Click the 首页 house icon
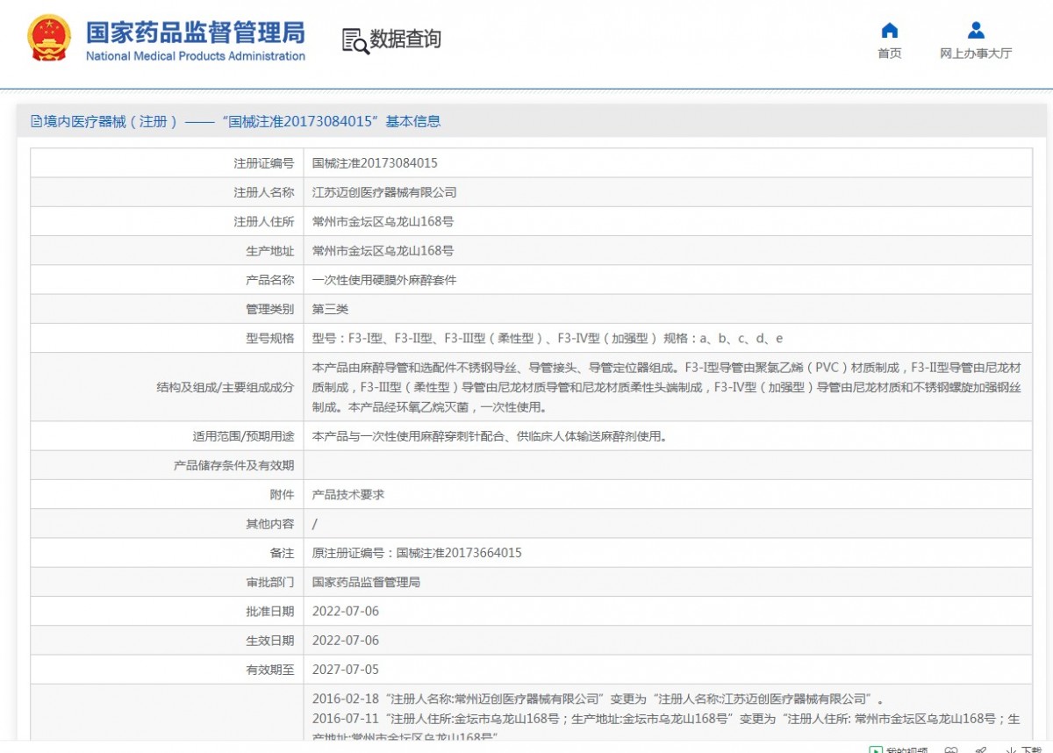1053x753 pixels. click(889, 31)
